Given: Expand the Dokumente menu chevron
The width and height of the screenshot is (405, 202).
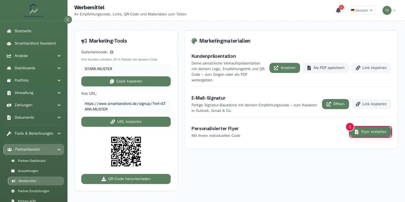Looking at the screenshot, I should (59, 118).
